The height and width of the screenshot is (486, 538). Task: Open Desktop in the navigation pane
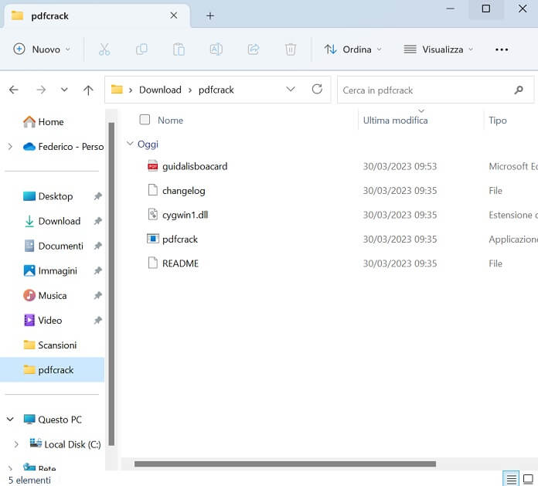tap(48, 196)
